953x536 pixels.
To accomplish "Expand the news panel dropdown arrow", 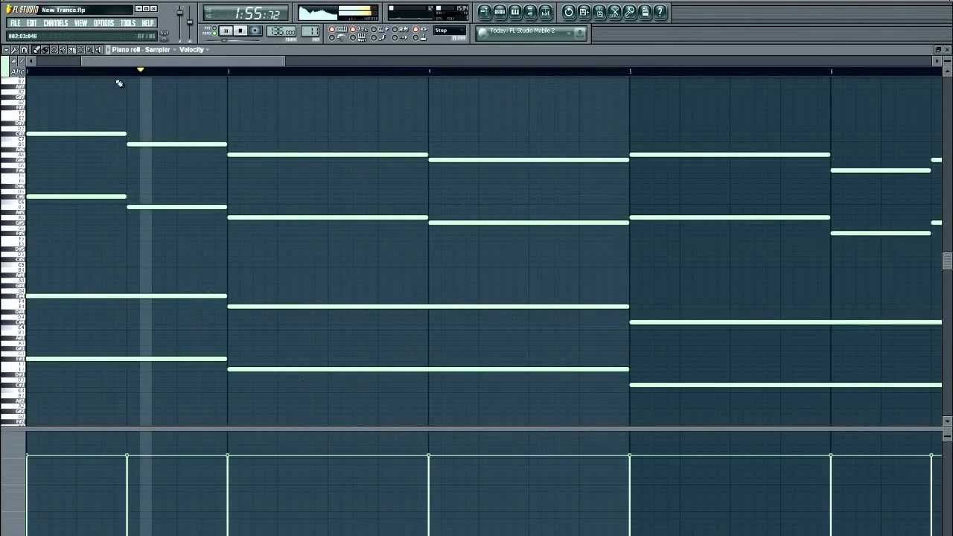I will [569, 33].
